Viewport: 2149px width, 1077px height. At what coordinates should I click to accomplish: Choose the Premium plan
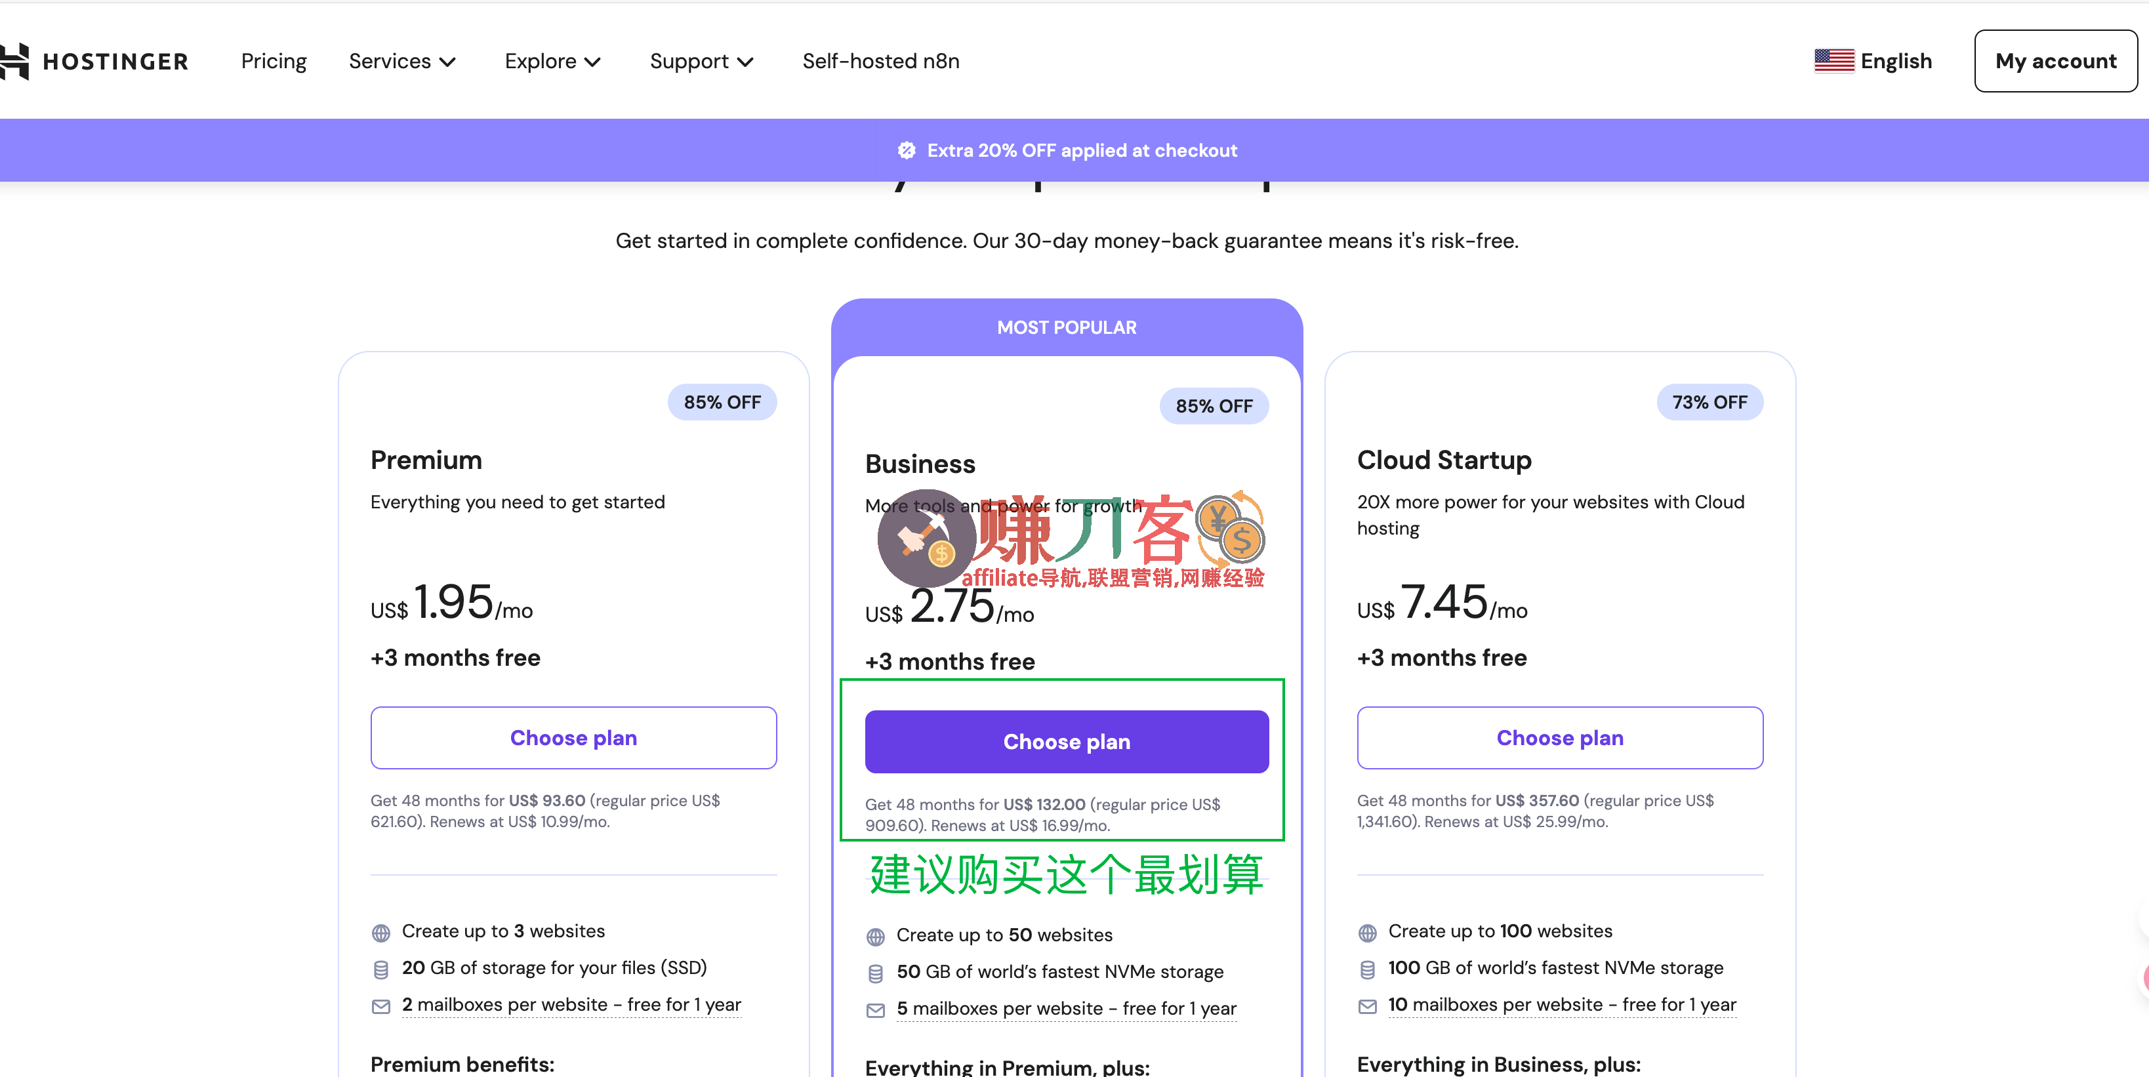(573, 737)
